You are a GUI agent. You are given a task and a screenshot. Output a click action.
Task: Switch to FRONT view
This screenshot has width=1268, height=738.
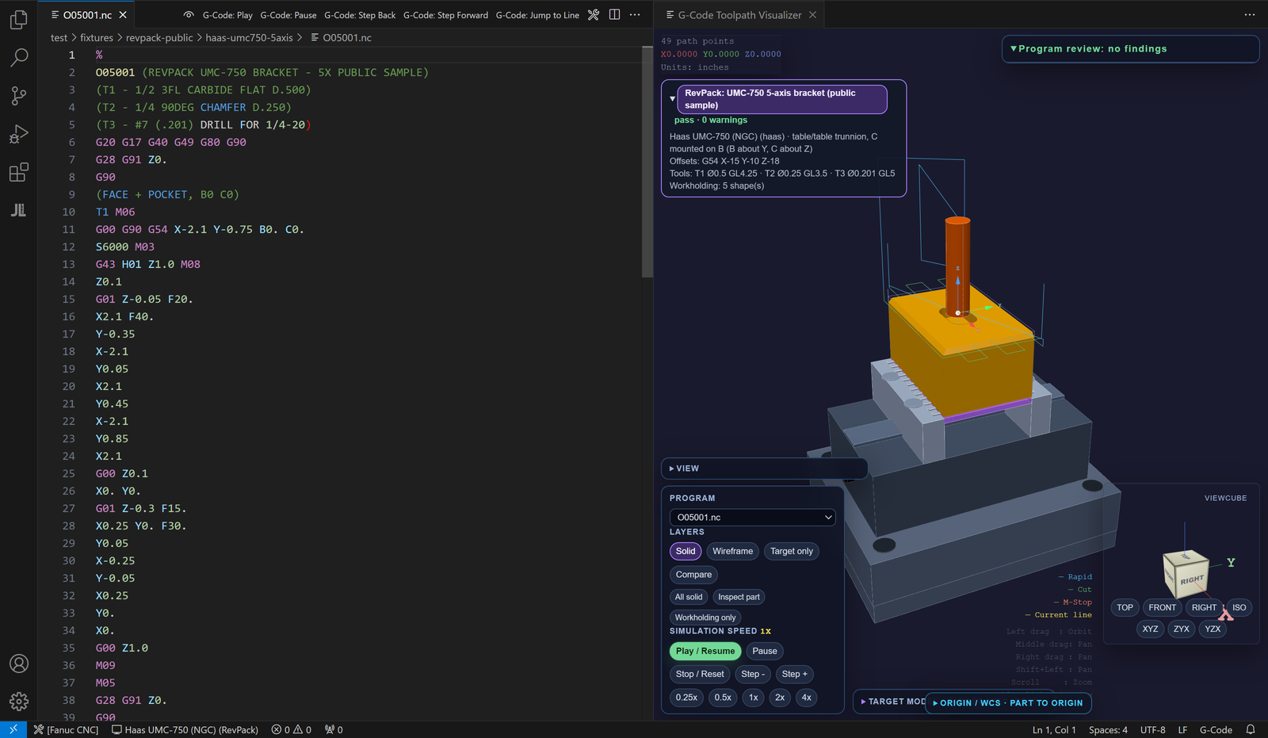tap(1163, 607)
